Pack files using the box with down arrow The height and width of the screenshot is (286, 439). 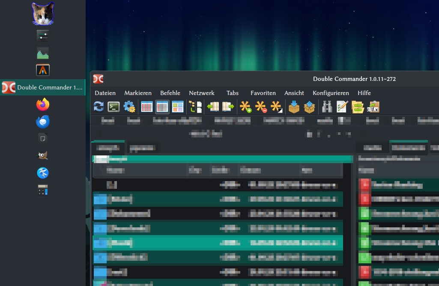point(294,107)
